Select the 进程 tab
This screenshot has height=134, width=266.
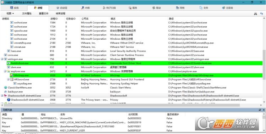click(x=38, y=8)
